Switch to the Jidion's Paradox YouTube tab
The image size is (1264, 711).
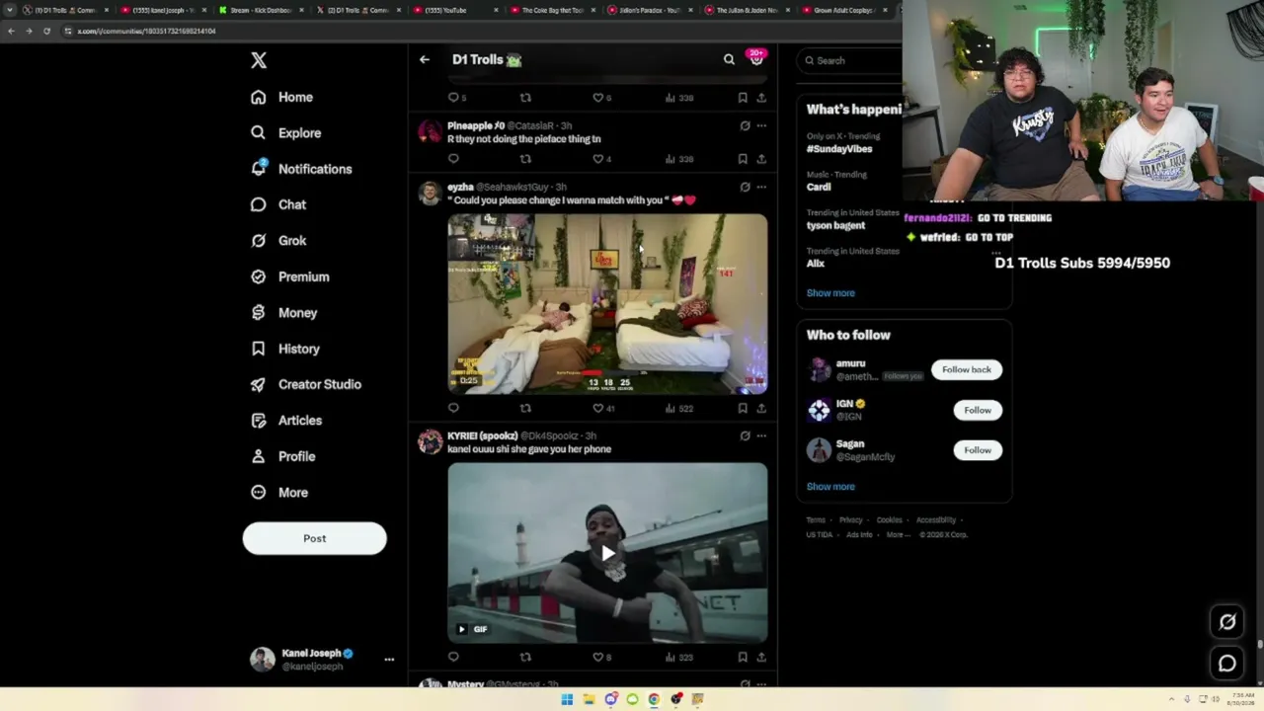[649, 10]
